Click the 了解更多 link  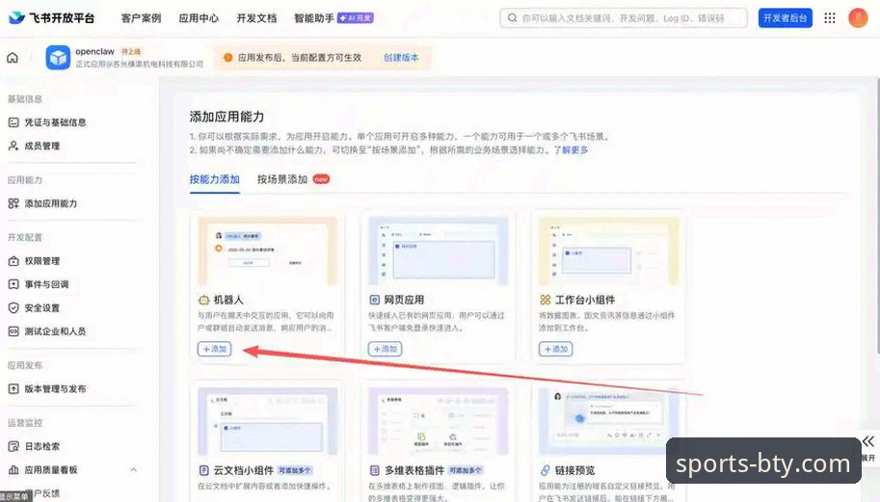(x=572, y=149)
